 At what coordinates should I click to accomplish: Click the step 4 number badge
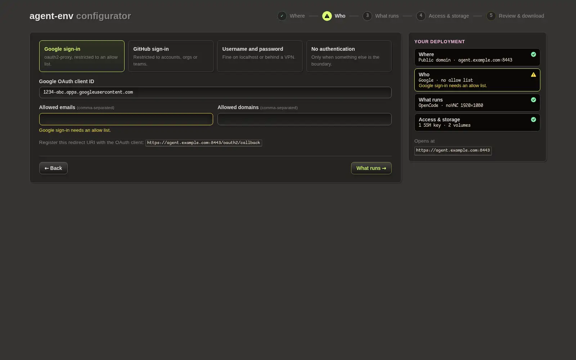coord(421,16)
